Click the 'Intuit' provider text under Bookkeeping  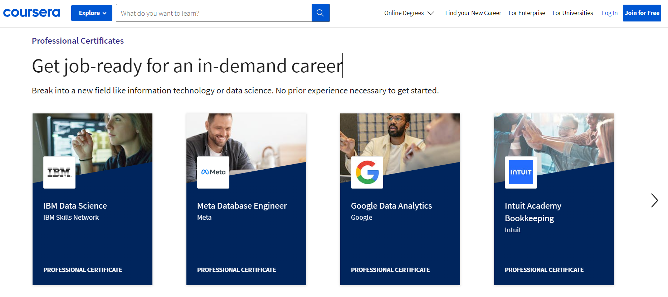513,230
